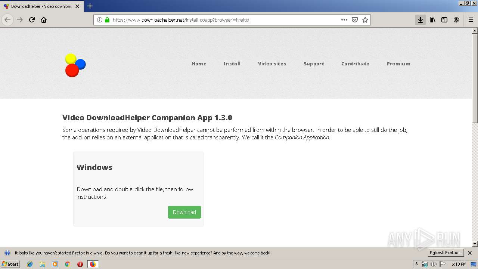Click the Companion App 1.3.0 heading
Screen dimensions: 478x269
click(147, 118)
